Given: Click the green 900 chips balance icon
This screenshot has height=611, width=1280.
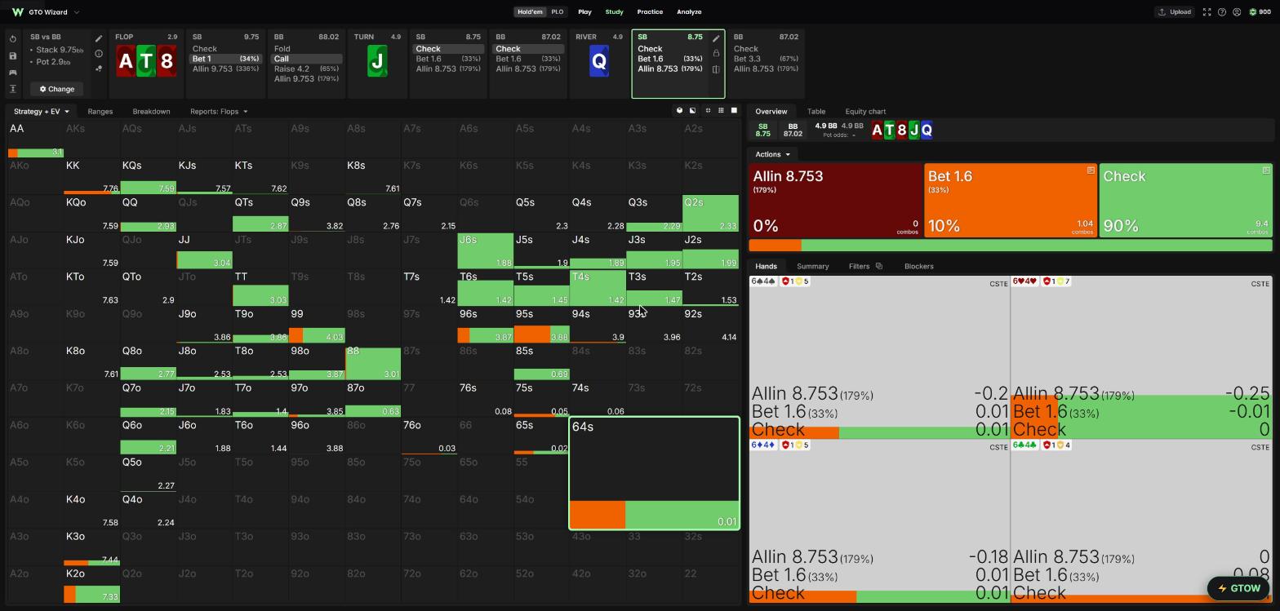Looking at the screenshot, I should pyautogui.click(x=1253, y=12).
